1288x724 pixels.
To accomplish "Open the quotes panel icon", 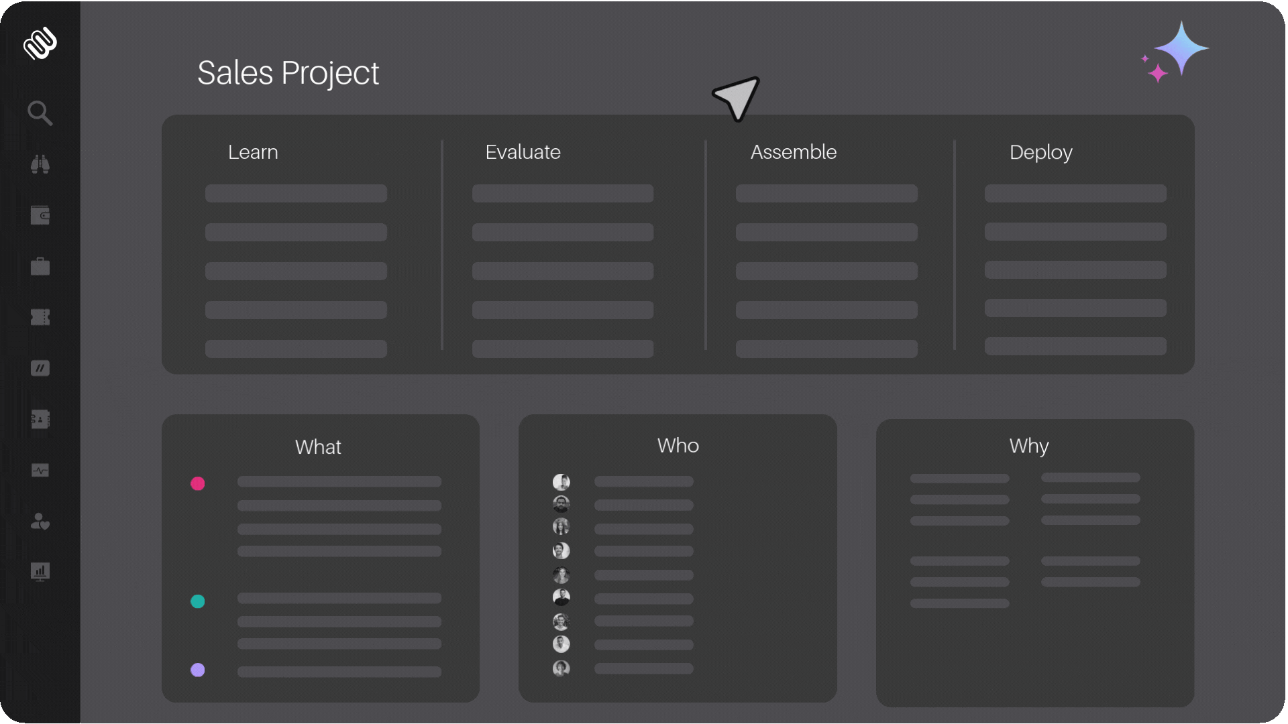I will [x=40, y=368].
